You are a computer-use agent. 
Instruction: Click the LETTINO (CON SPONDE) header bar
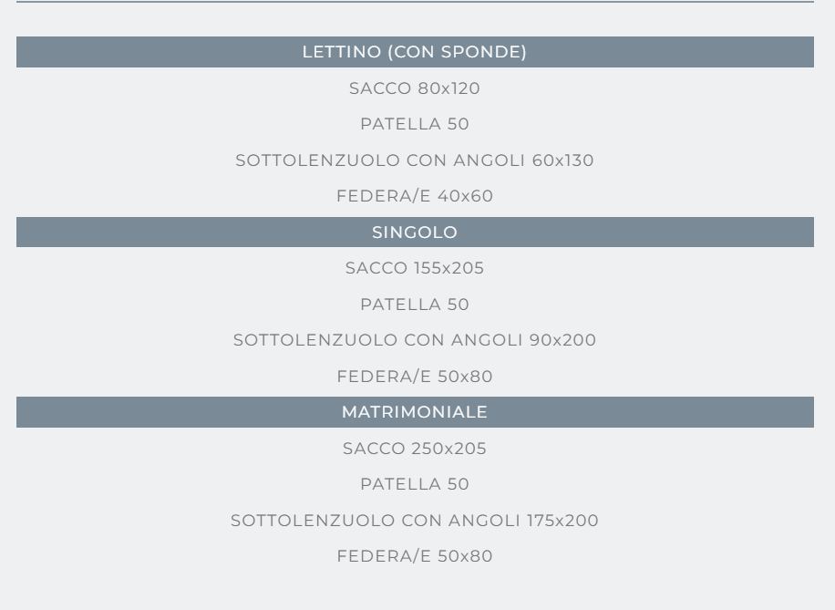[x=415, y=52]
